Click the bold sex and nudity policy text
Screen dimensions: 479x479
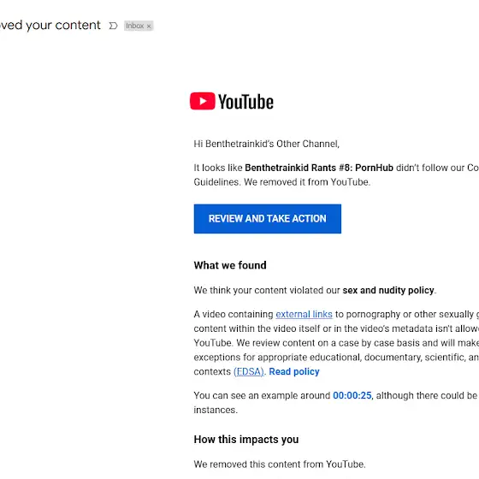(x=388, y=290)
